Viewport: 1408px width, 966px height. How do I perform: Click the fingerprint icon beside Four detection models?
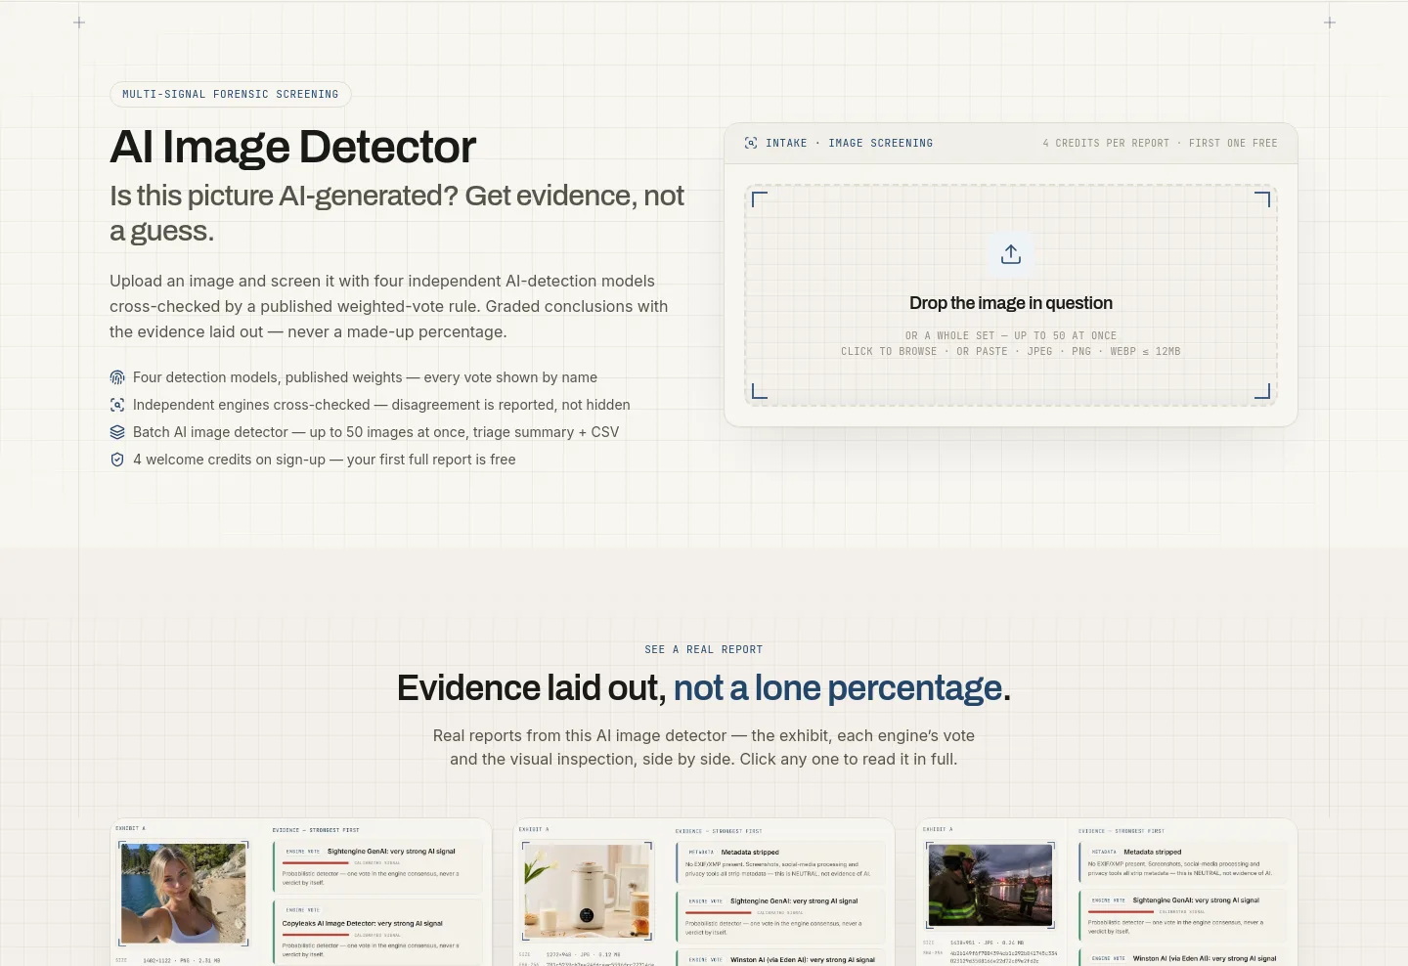(x=117, y=377)
